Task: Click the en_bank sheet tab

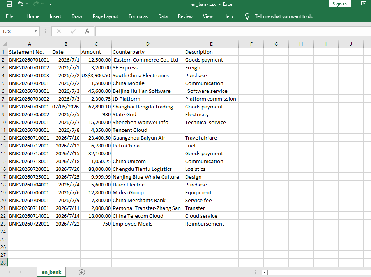Action: (51, 272)
